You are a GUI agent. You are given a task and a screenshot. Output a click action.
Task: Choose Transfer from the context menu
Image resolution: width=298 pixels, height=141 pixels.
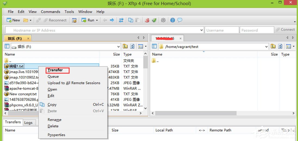(55, 70)
